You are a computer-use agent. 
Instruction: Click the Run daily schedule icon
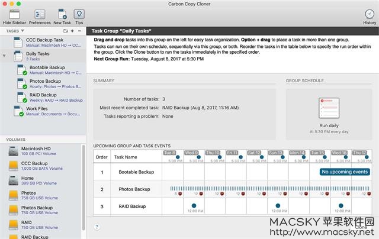tap(329, 108)
